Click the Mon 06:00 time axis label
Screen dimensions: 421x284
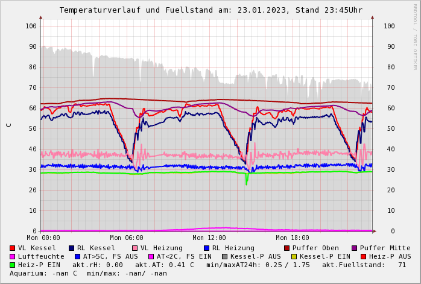click(126, 238)
